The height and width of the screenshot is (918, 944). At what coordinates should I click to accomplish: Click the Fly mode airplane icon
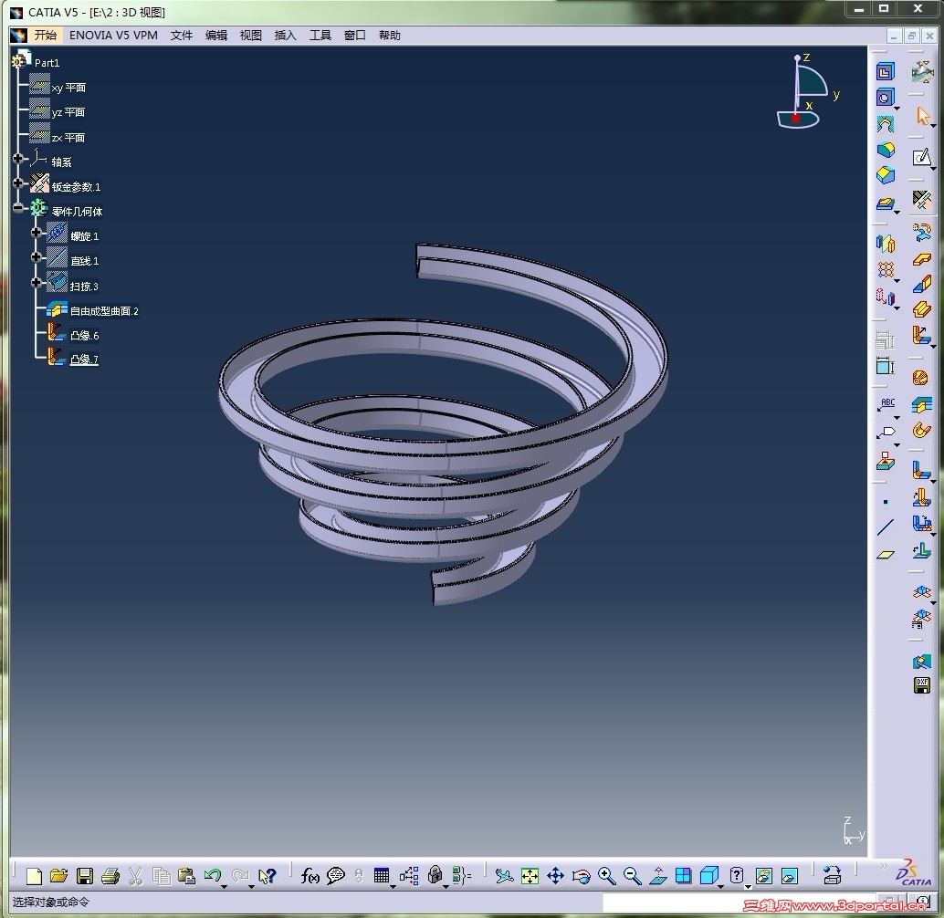504,876
